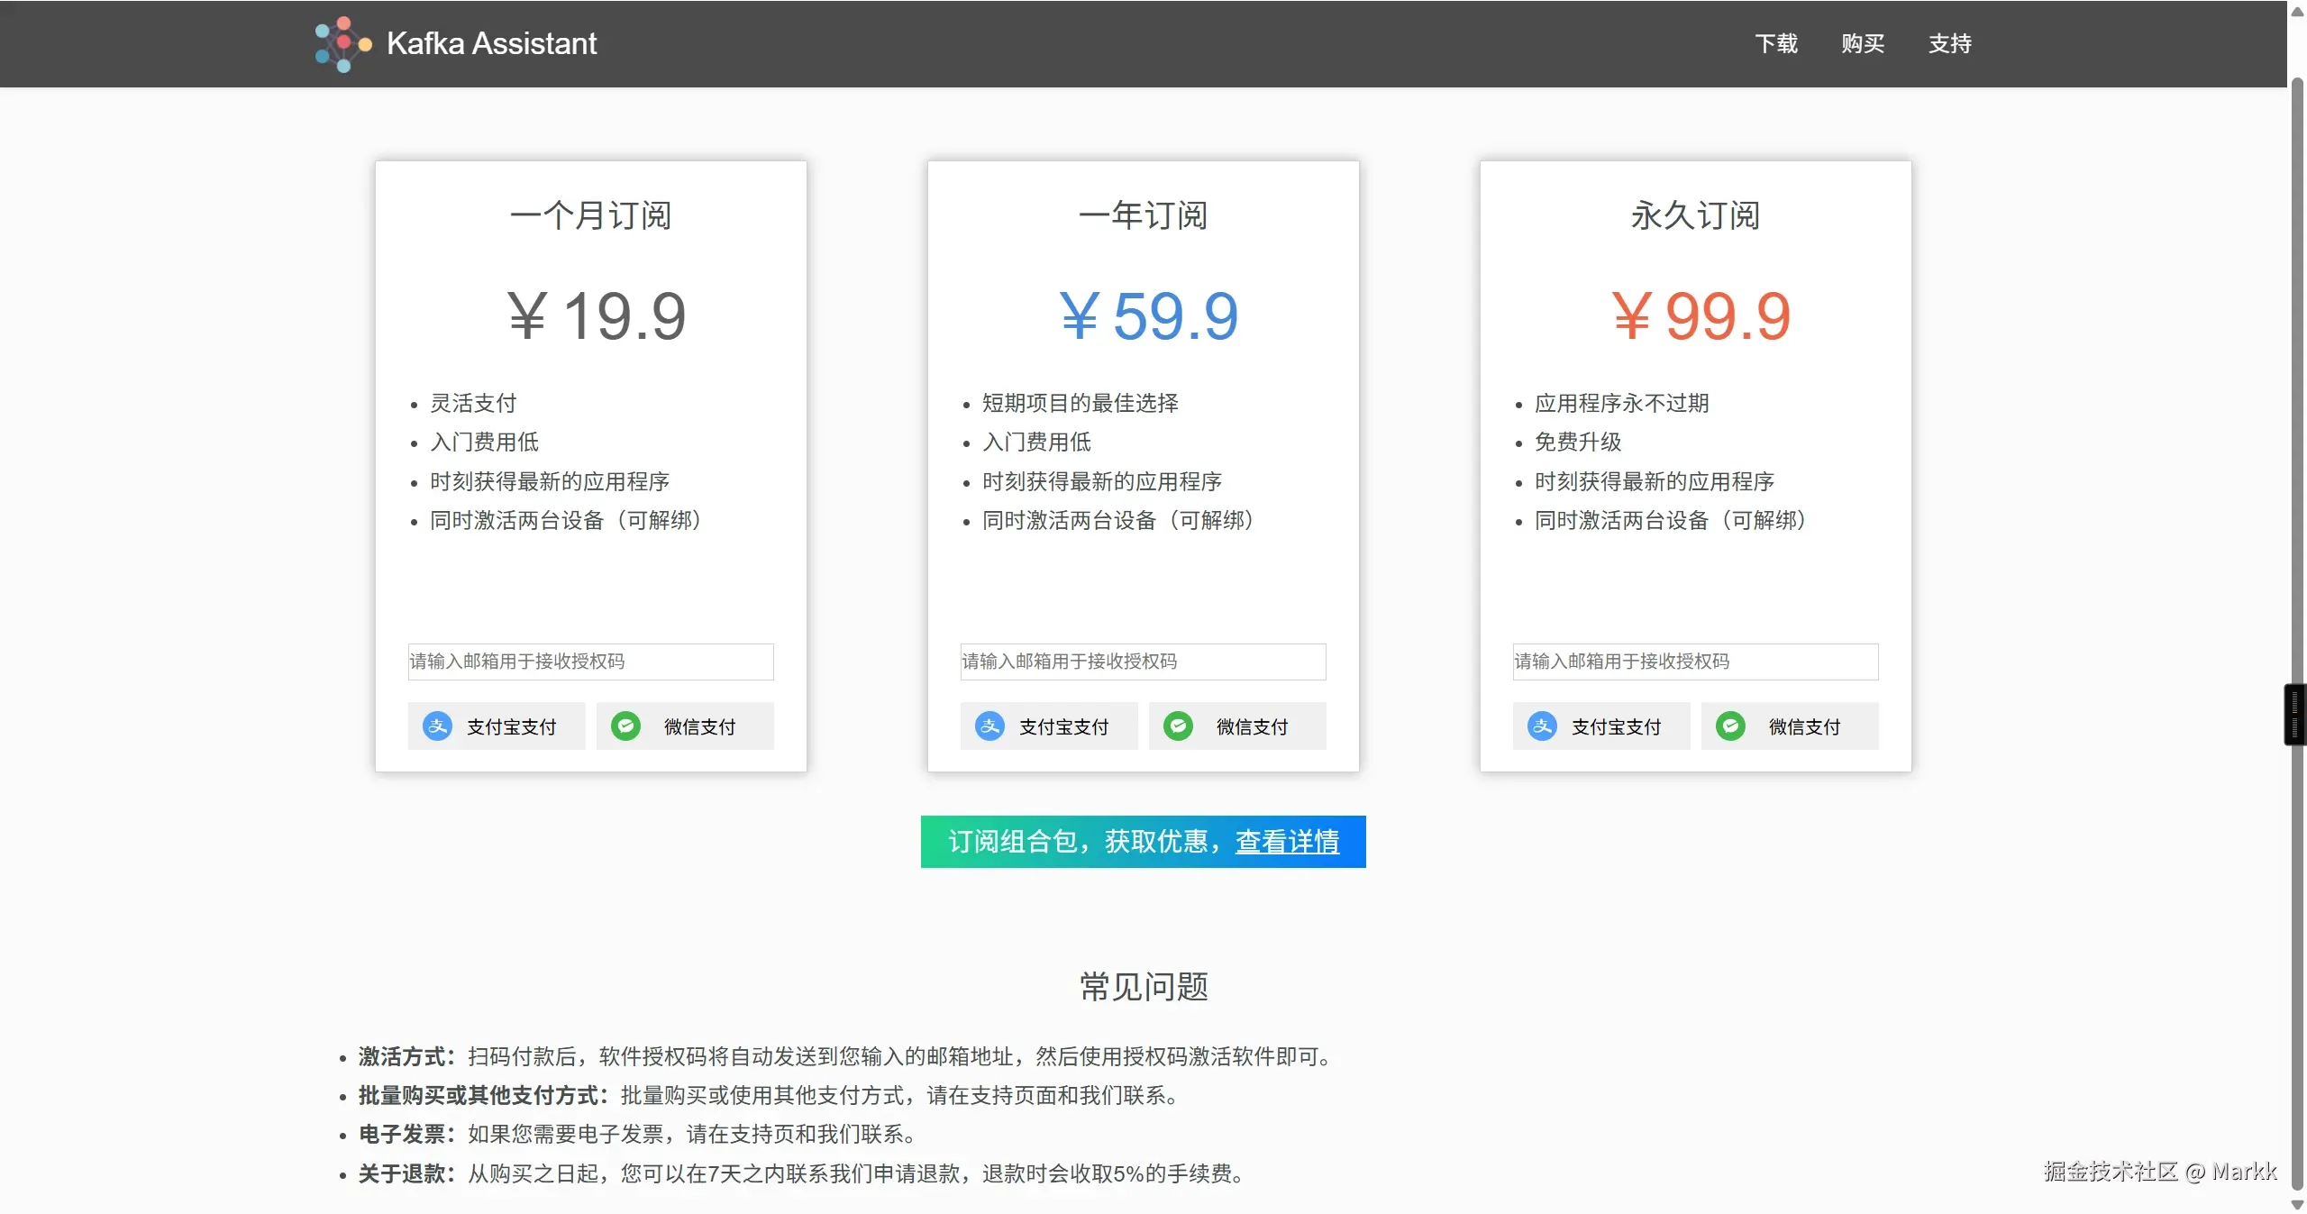Click the 灵活支付 feature line
Image resolution: width=2307 pixels, height=1214 pixels.
pos(473,403)
